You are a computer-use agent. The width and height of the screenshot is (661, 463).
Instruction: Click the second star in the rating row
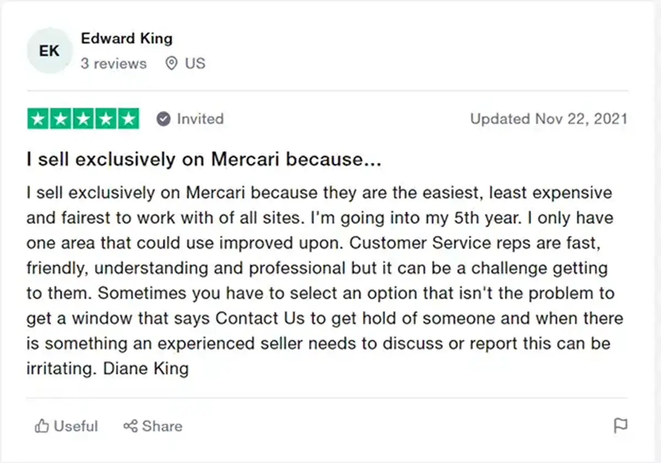(61, 118)
